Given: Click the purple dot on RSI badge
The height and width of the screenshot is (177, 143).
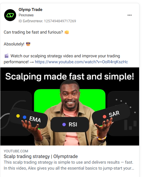Looking at the screenshot, I should [64, 124].
